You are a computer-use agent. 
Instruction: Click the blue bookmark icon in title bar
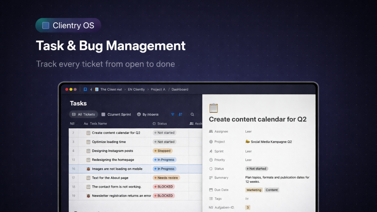(85, 89)
